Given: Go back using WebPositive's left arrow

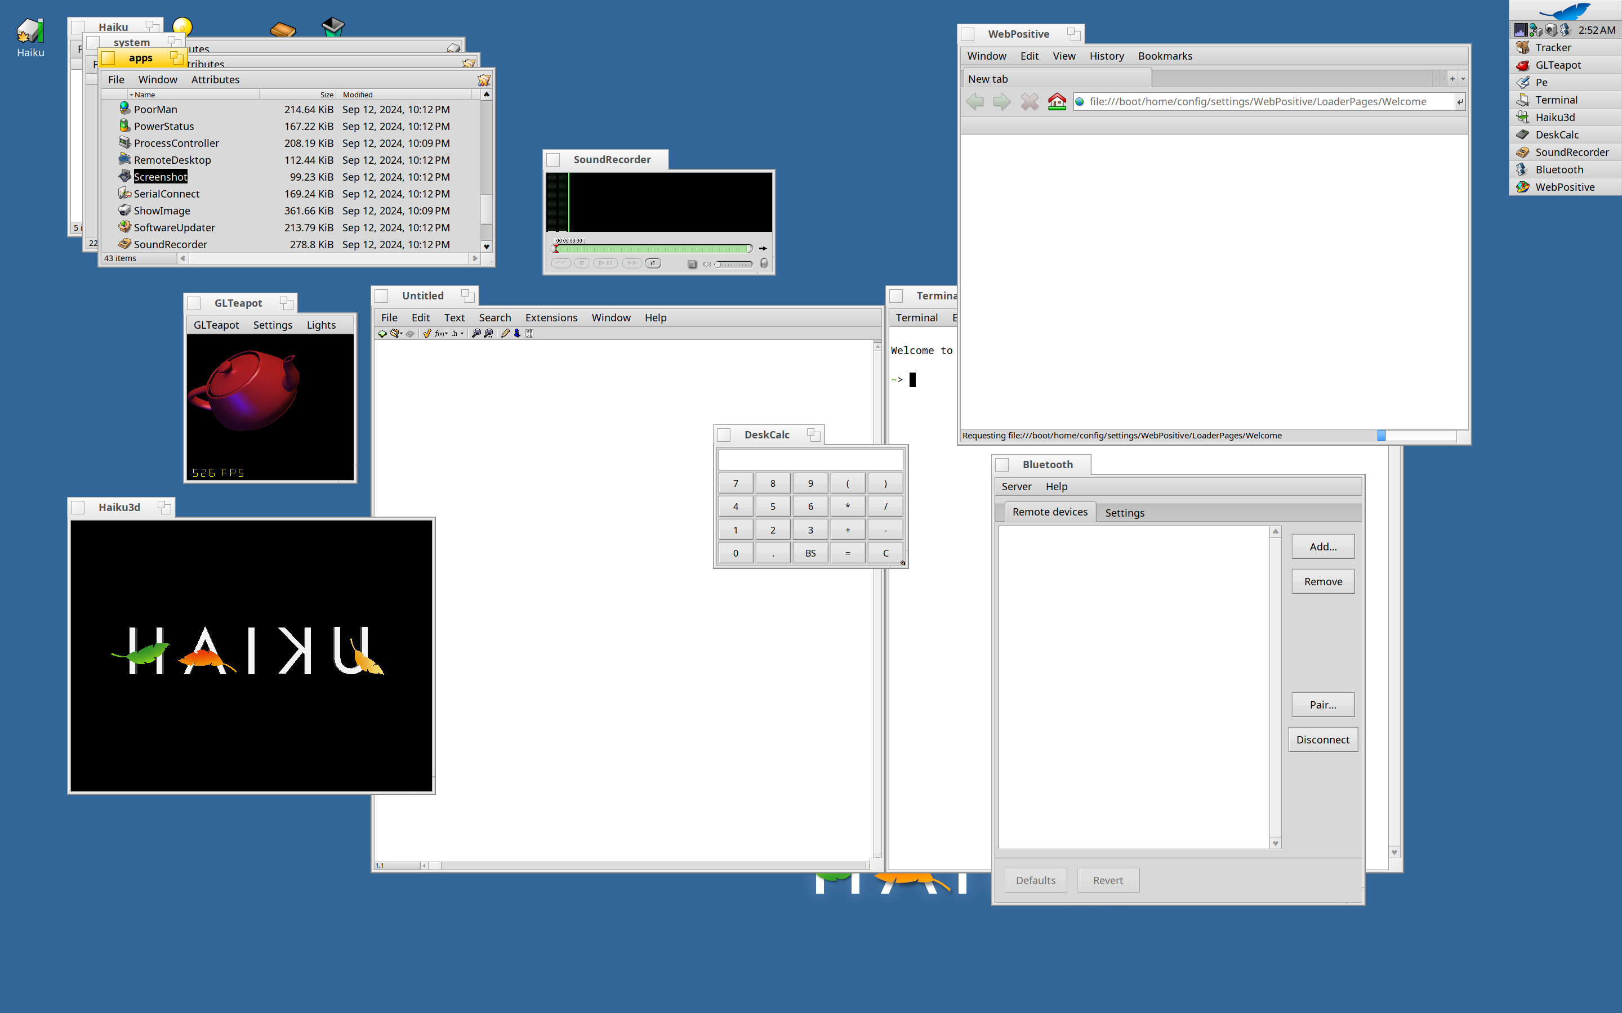Looking at the screenshot, I should 975,102.
